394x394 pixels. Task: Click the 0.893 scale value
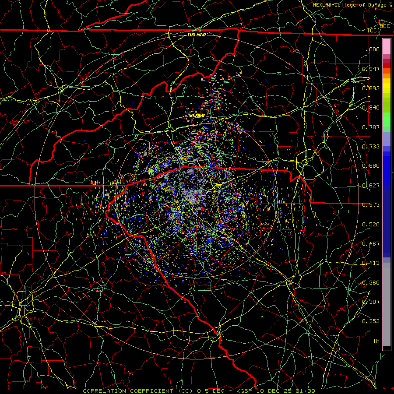tap(371, 88)
